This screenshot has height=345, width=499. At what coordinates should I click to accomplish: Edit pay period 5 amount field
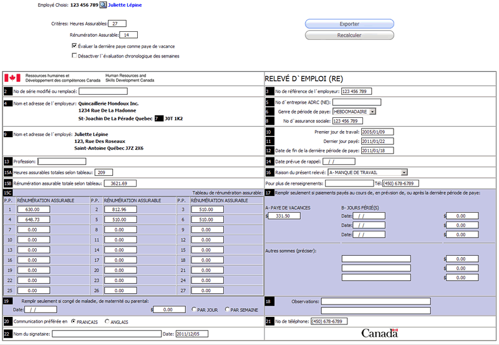coord(120,220)
